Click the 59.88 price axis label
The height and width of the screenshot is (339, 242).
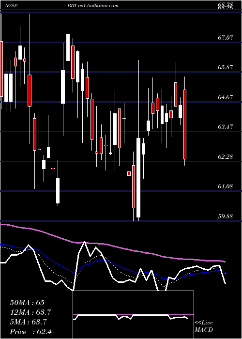click(226, 216)
